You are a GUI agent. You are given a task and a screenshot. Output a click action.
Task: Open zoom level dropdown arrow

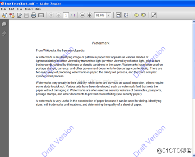(x=108, y=15)
